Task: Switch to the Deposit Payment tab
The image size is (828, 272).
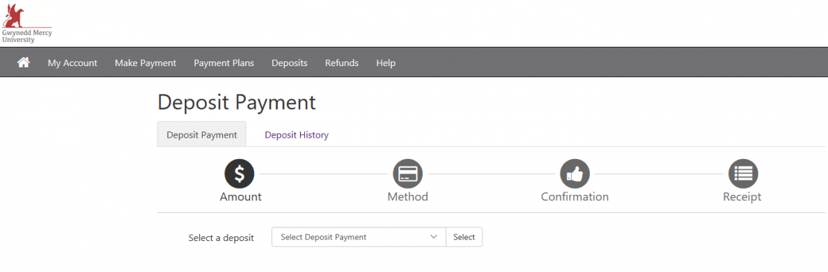Action: [x=201, y=135]
